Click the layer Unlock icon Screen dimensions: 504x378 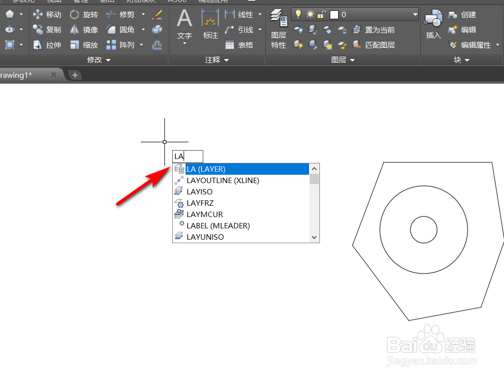pyautogui.click(x=343, y=45)
